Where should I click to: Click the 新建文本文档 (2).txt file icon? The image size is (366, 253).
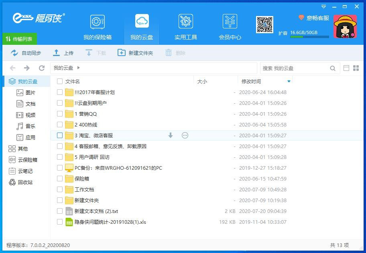[69, 211]
